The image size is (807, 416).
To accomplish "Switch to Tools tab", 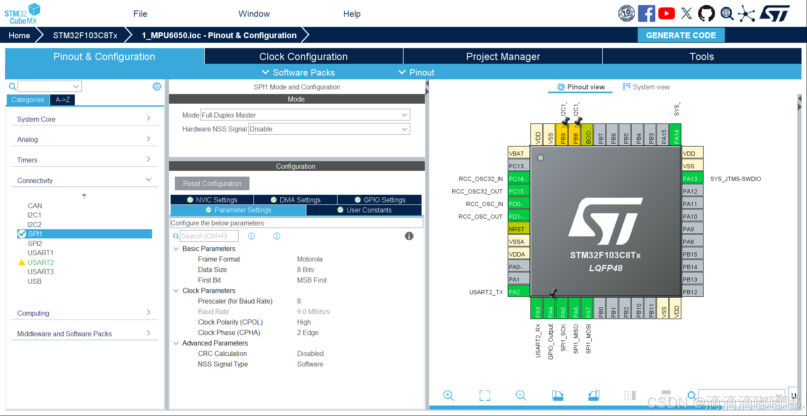I will (702, 56).
